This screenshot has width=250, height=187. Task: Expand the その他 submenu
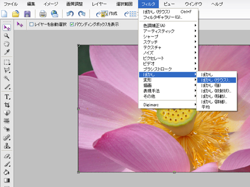point(168,96)
